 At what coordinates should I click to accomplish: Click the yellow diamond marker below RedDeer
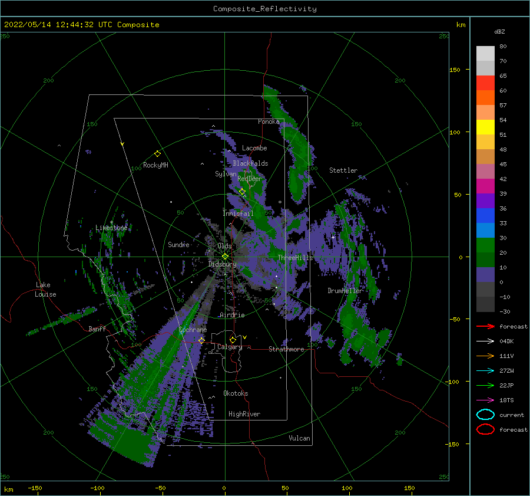pyautogui.click(x=242, y=192)
